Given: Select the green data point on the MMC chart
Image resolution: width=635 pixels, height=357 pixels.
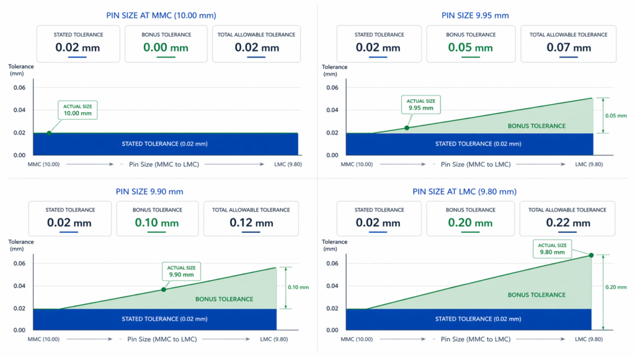Looking at the screenshot, I should pos(48,133).
